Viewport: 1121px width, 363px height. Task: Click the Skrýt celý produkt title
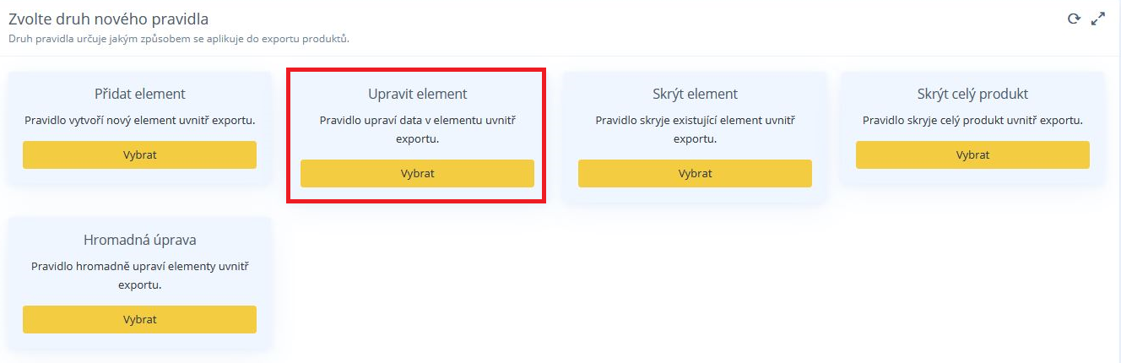[972, 94]
